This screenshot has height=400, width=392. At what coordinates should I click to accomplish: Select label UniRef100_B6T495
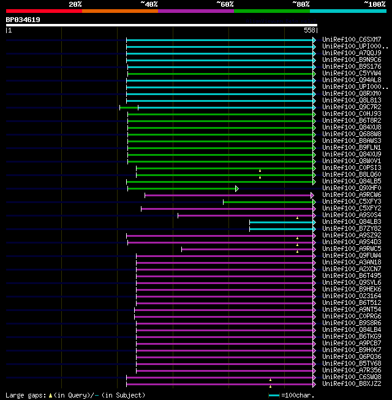click(352, 276)
